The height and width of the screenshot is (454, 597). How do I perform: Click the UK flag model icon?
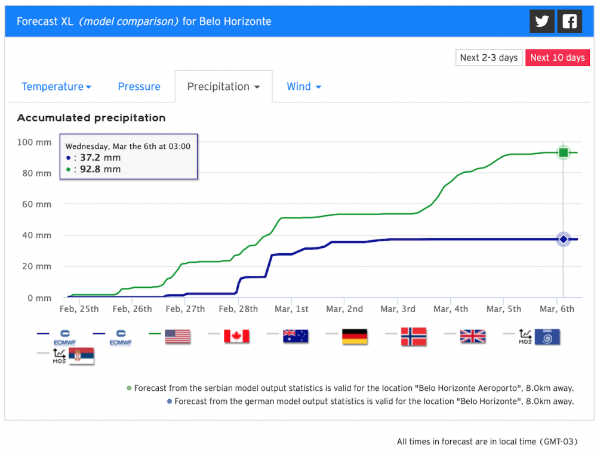(473, 337)
